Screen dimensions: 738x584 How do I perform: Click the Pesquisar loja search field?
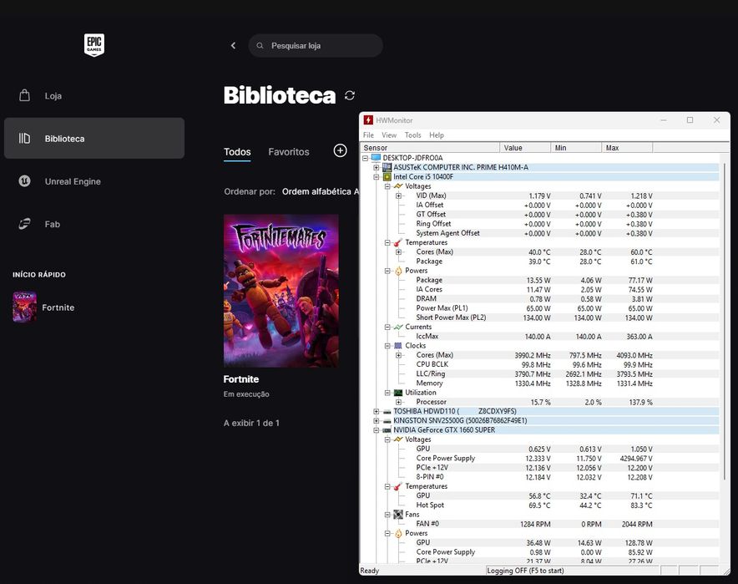(316, 46)
